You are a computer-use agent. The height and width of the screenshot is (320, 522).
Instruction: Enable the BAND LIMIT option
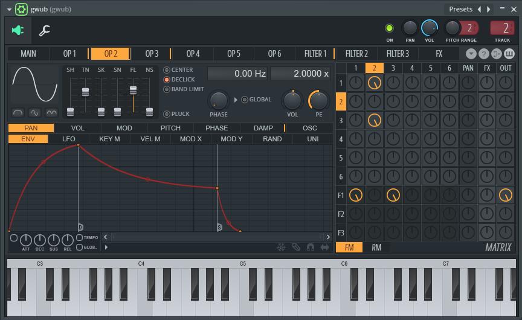click(x=184, y=89)
